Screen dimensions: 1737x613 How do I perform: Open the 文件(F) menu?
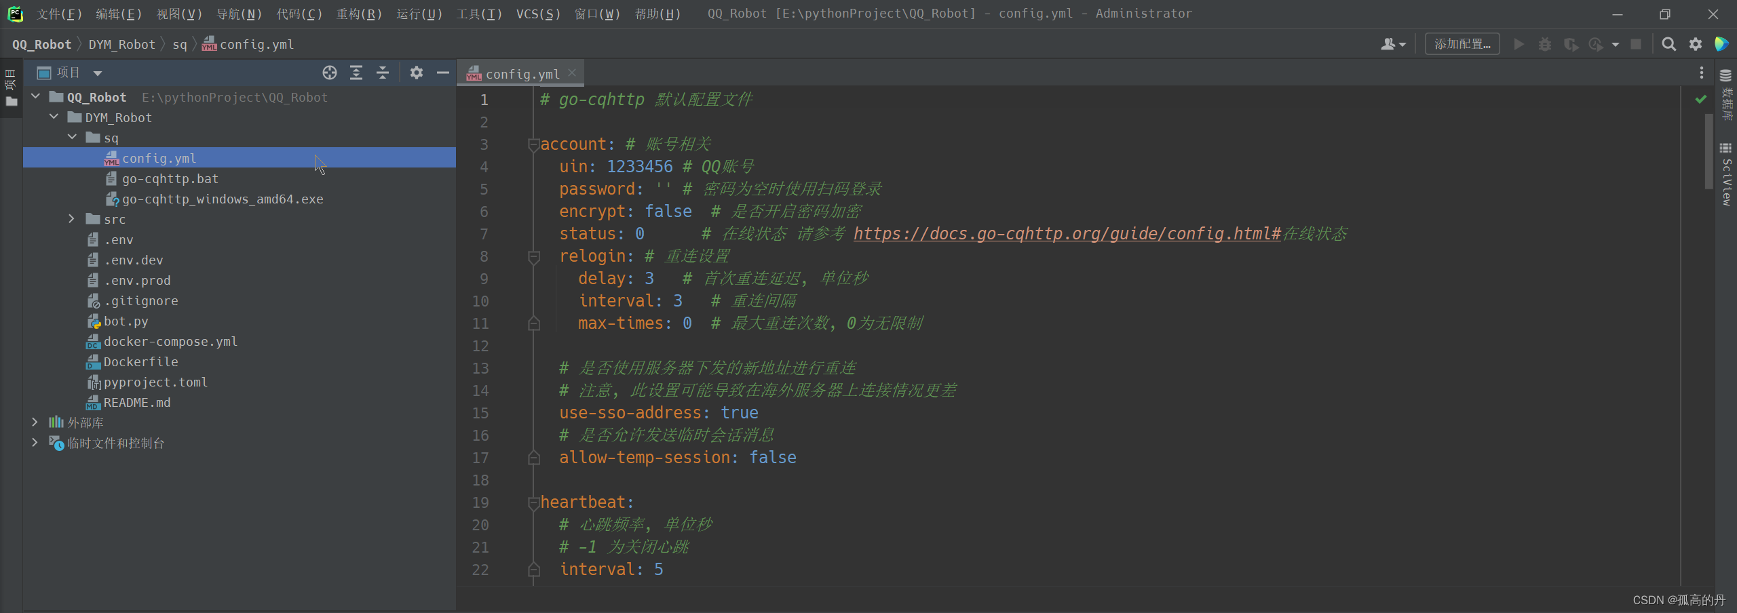coord(59,14)
